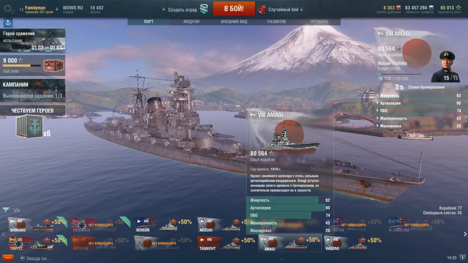
Task: Start battle with В БОЙ! button
Action: [234, 9]
